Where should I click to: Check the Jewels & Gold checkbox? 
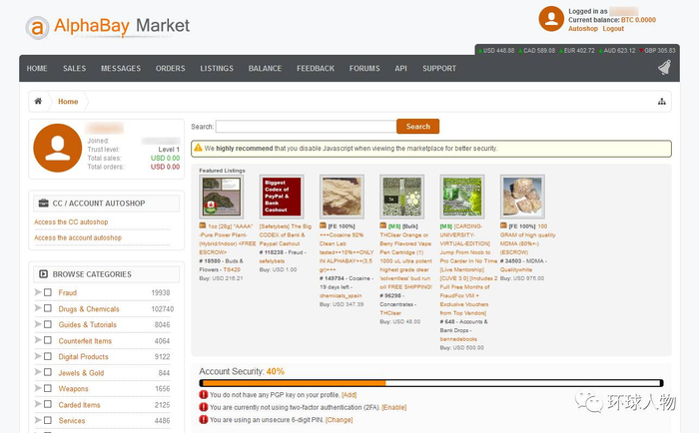click(x=48, y=372)
